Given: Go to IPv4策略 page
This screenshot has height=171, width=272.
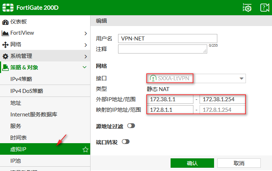Looking at the screenshot, I should pos(45,79).
